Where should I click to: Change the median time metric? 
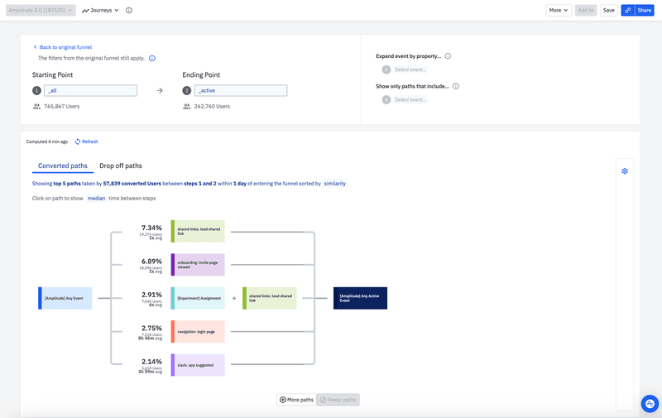coord(96,199)
